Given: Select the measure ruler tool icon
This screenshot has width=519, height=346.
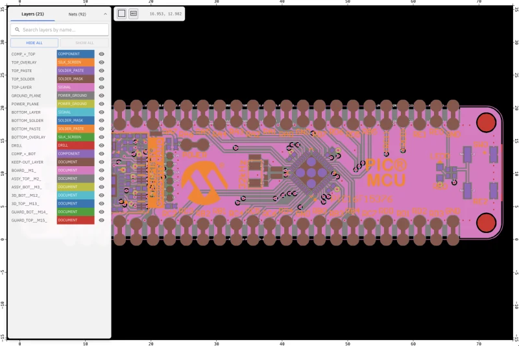Looking at the screenshot, I should pos(134,14).
